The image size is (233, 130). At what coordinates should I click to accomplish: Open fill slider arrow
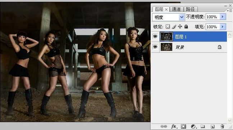tap(223, 27)
